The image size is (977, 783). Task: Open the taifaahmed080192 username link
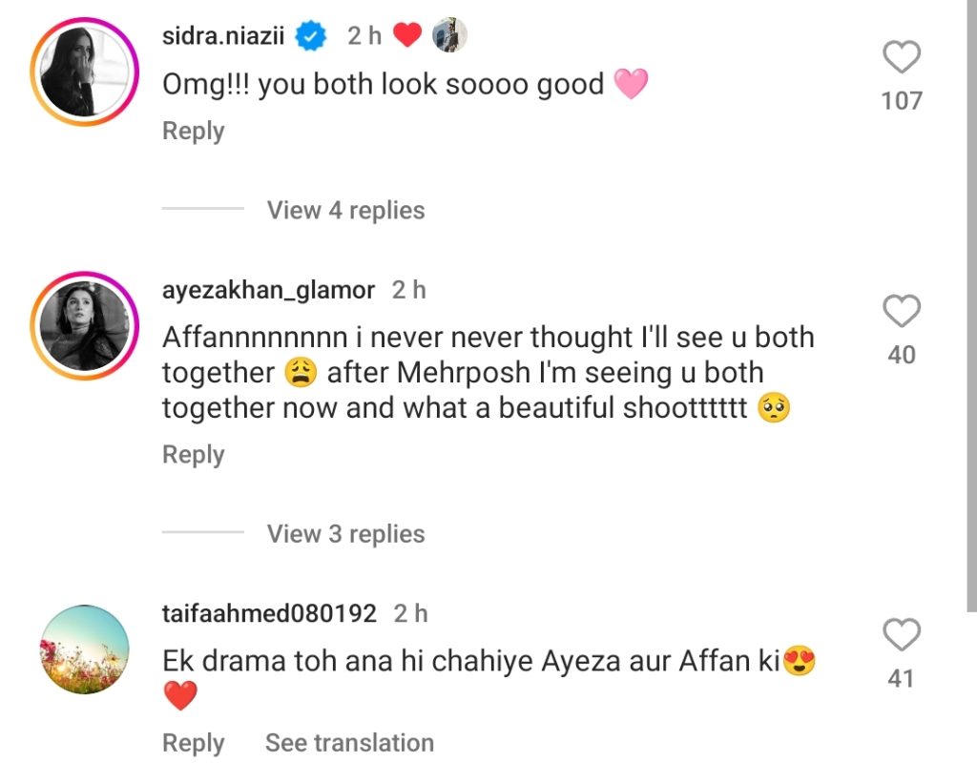pyautogui.click(x=269, y=613)
